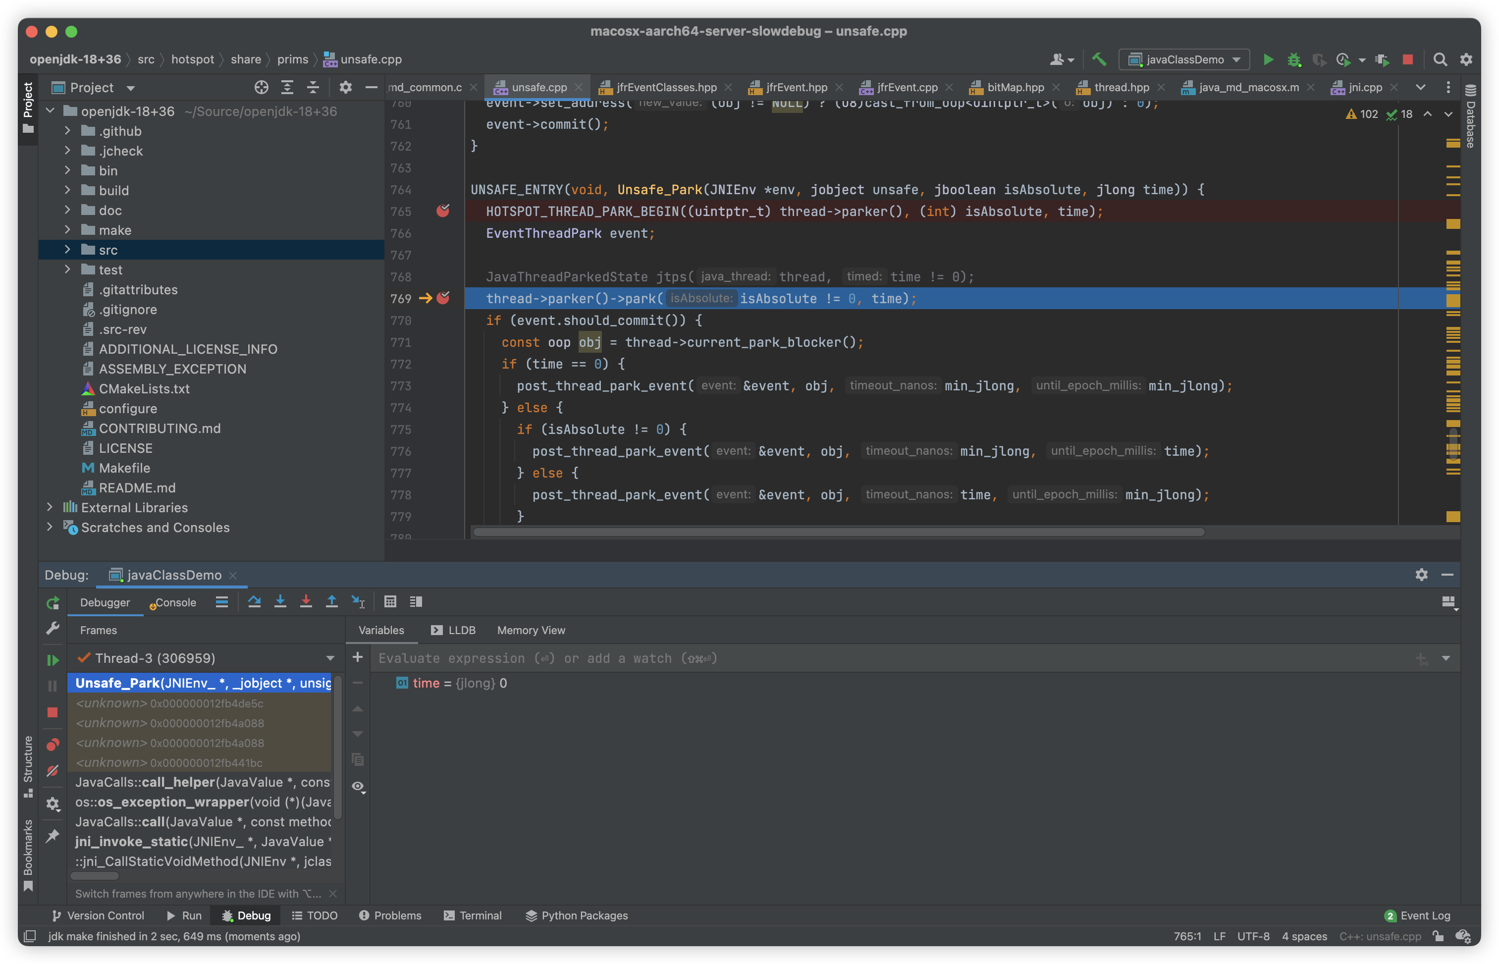
Task: Click the Step Into download-arrow icon
Action: (280, 601)
